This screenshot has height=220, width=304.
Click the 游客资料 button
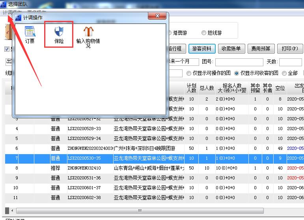(201, 48)
